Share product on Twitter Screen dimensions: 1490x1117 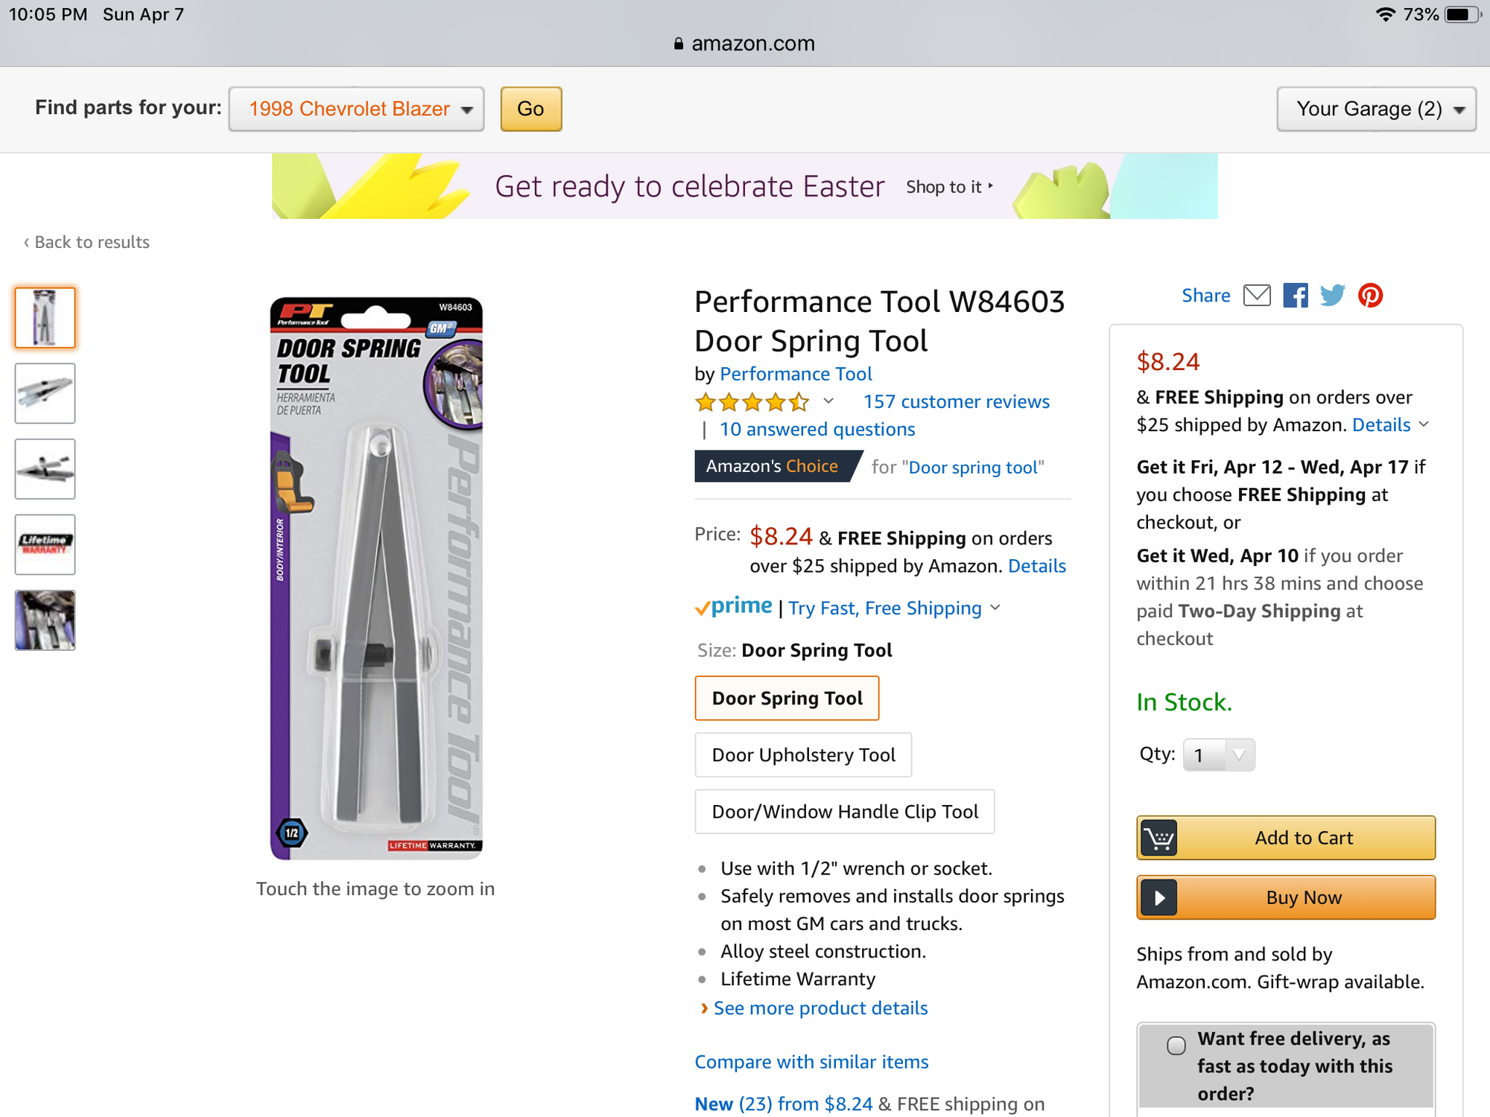(1332, 296)
